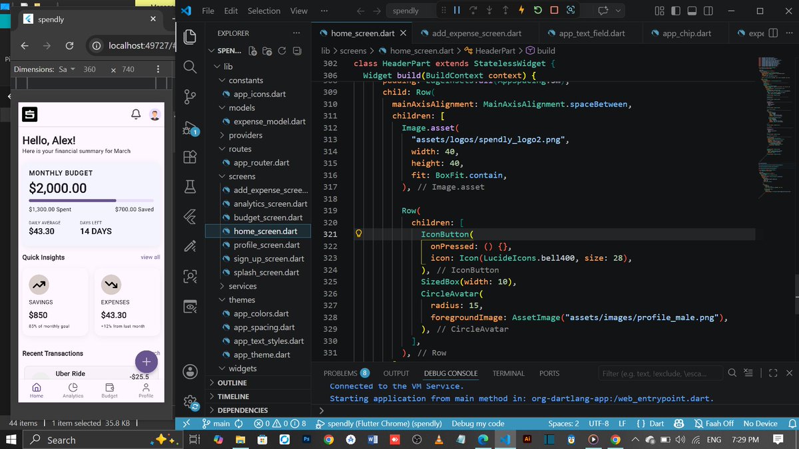This screenshot has height=449, width=799.
Task: Open the Flutter sidebar view
Action: tap(190, 217)
